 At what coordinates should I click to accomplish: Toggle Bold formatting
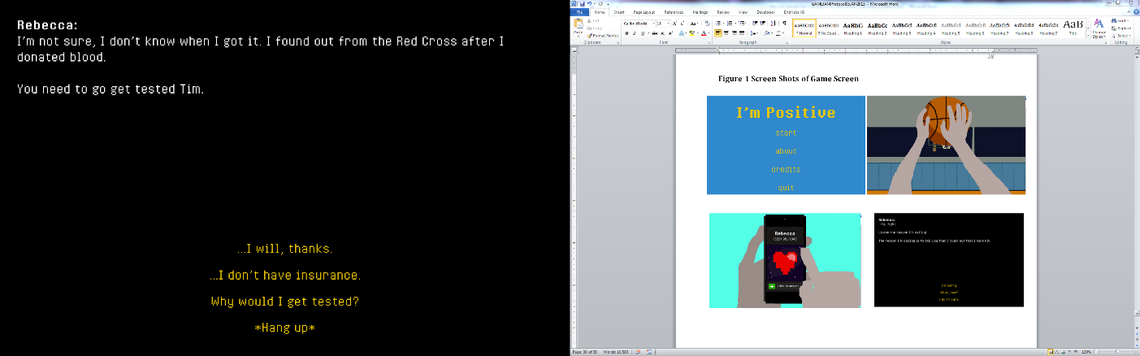626,33
